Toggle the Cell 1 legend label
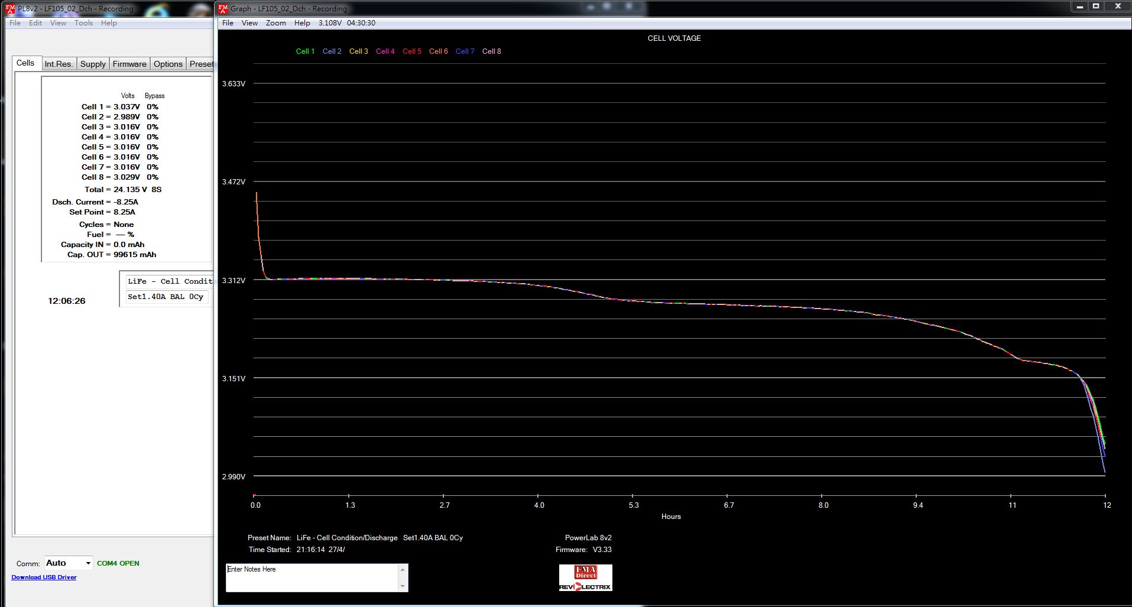Viewport: 1132px width, 607px height. coord(305,51)
